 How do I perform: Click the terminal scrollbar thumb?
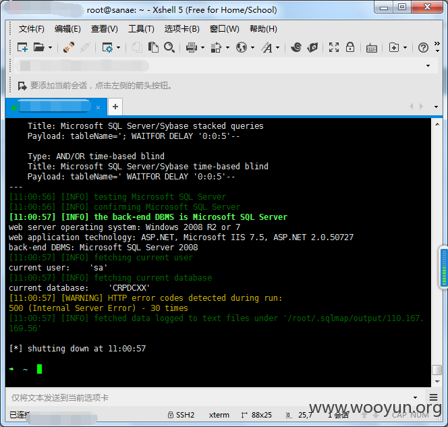click(x=437, y=370)
